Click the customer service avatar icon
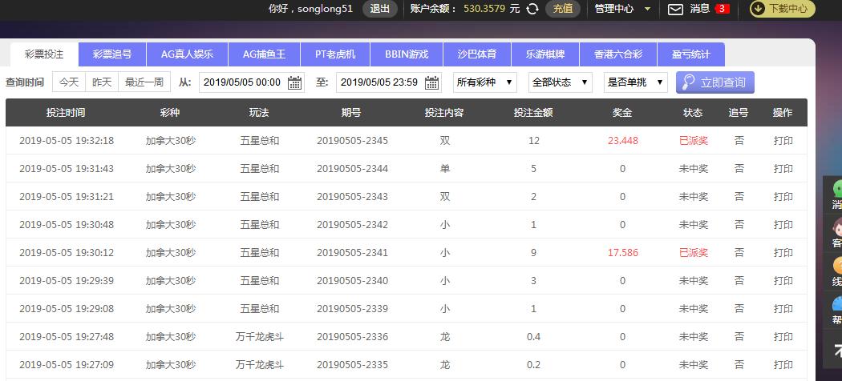Image resolution: width=842 pixels, height=381 pixels. 837,227
